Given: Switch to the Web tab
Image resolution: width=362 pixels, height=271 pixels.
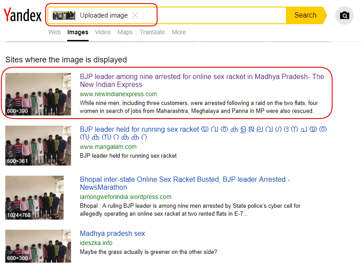Looking at the screenshot, I should (54, 32).
